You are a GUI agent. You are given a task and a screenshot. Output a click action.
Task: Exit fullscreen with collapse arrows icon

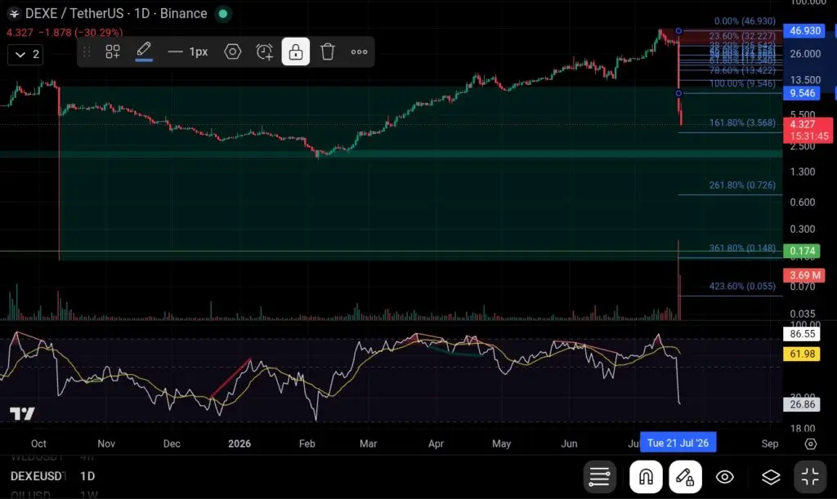810,477
